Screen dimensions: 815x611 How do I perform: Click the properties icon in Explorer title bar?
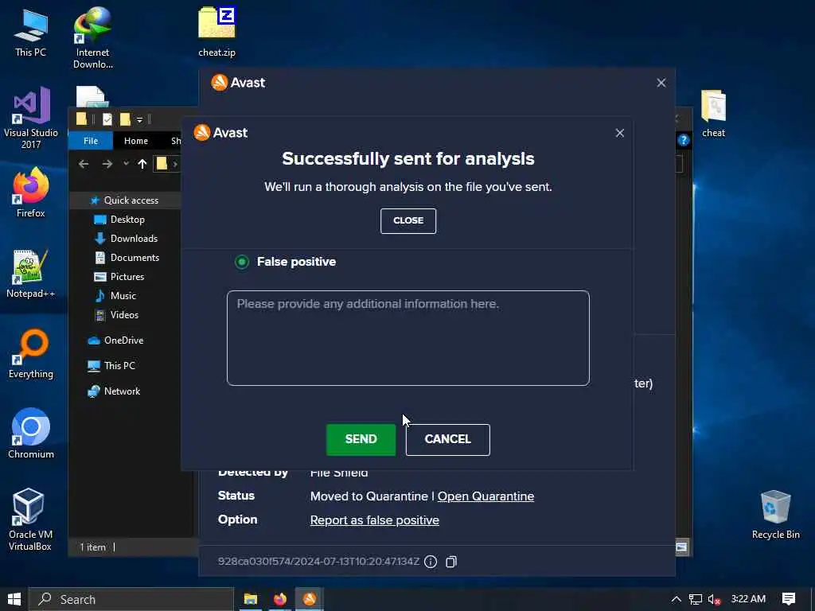107,119
